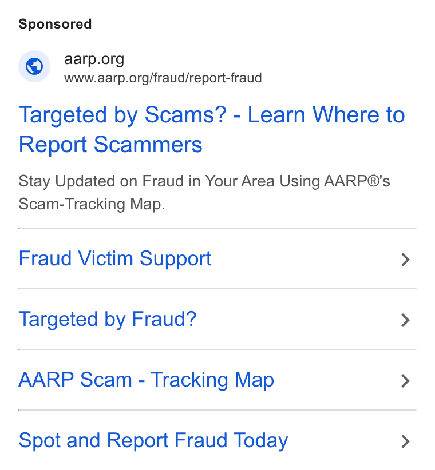Click the Scam-Tracking Map. description line
435x470 pixels.
[x=92, y=205]
